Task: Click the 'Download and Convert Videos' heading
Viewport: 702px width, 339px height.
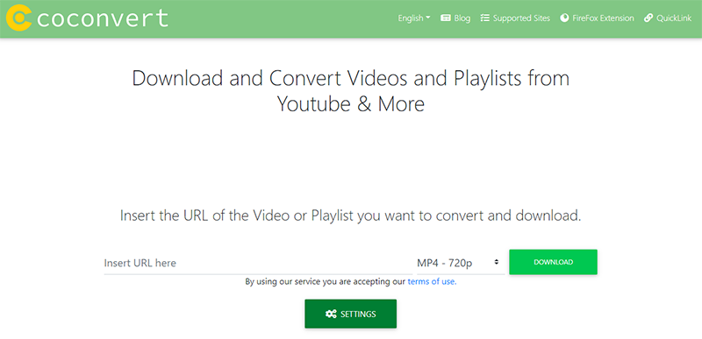Action: (350, 91)
